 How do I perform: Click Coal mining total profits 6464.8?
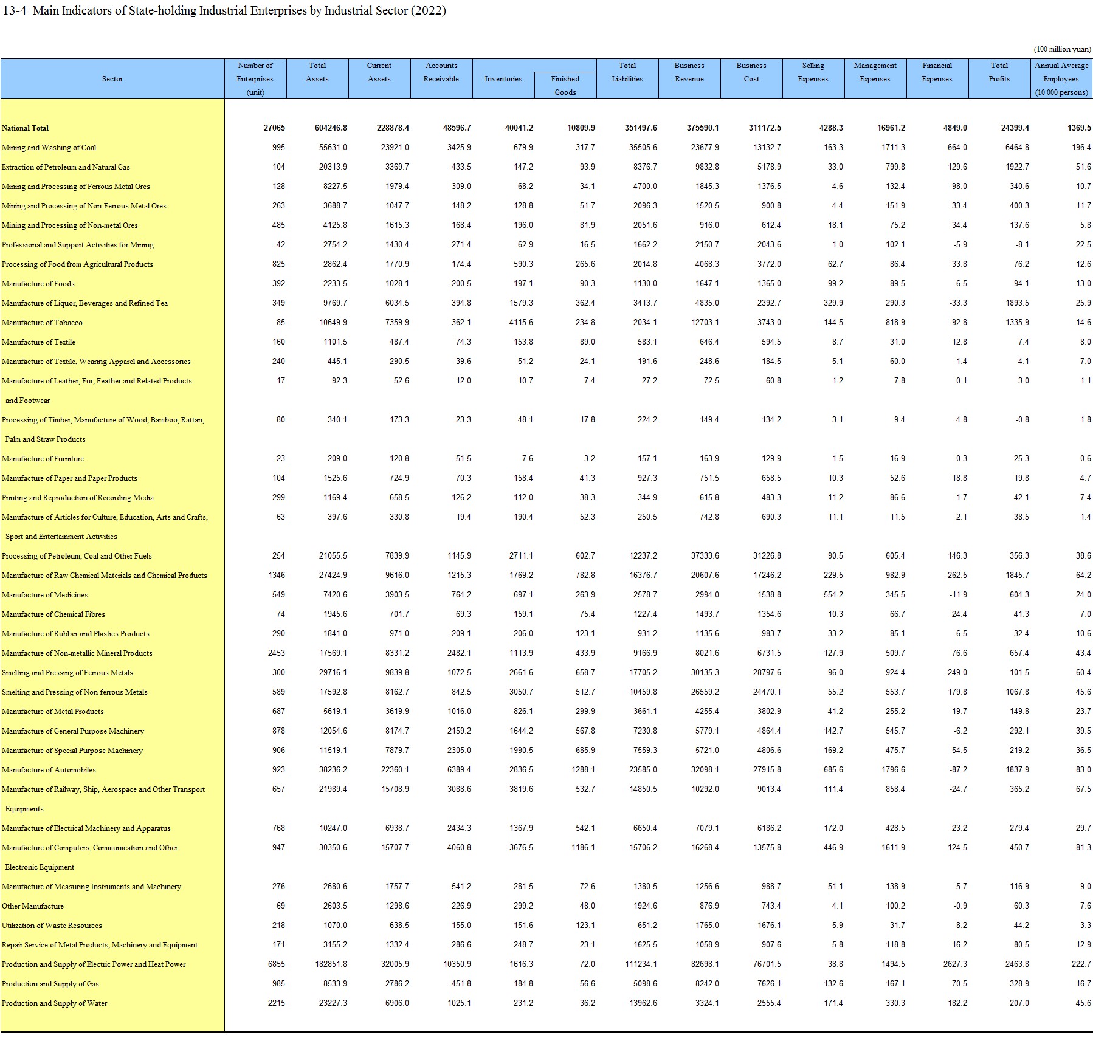(x=1017, y=148)
